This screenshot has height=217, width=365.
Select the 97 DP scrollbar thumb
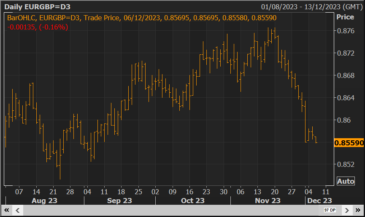pos(330,210)
